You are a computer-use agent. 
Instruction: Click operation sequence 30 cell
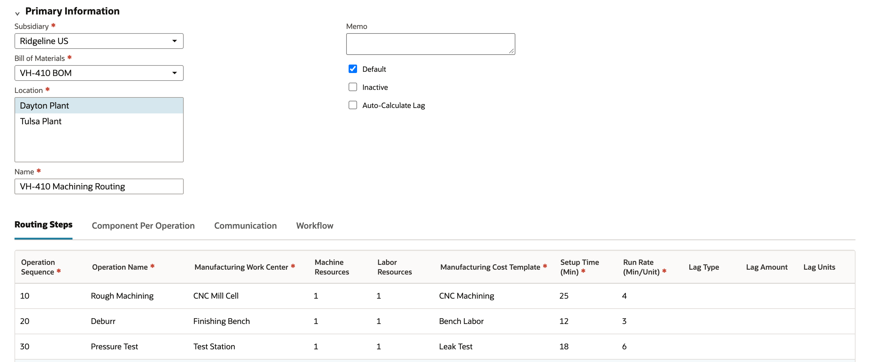[x=25, y=347]
